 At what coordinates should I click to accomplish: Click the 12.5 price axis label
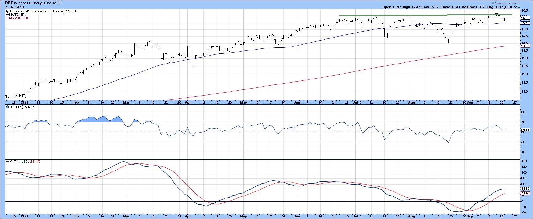coord(524,66)
